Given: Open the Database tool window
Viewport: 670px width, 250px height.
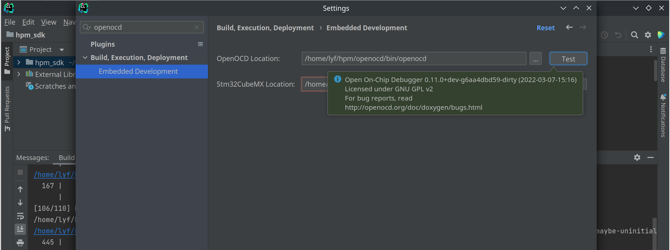Looking at the screenshot, I should [x=663, y=65].
